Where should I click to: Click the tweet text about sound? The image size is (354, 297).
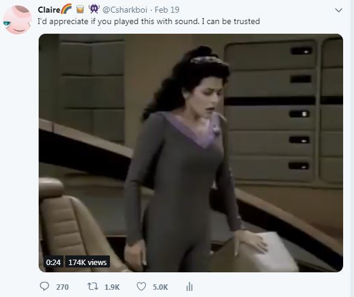click(x=149, y=22)
